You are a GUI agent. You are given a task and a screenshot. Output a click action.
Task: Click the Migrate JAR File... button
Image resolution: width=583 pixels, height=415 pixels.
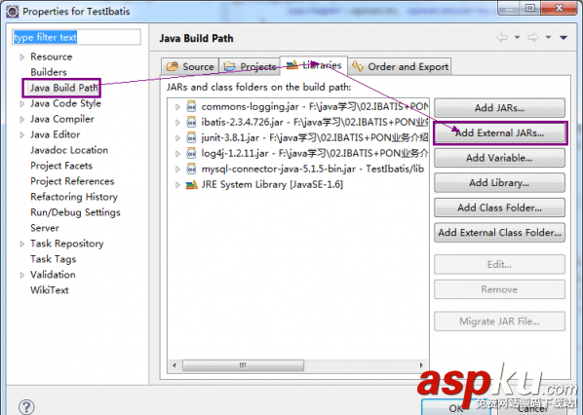coord(499,321)
